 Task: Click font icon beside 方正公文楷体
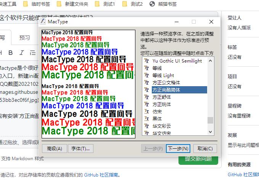146,82
